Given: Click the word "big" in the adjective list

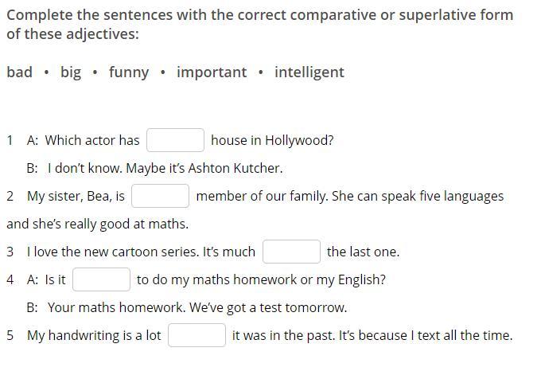Looking at the screenshot, I should click(x=71, y=72).
